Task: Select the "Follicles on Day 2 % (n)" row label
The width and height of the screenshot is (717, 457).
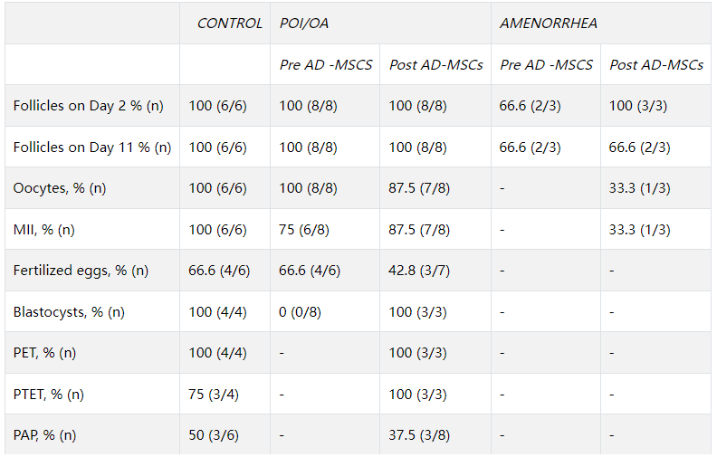Action: pos(89,106)
